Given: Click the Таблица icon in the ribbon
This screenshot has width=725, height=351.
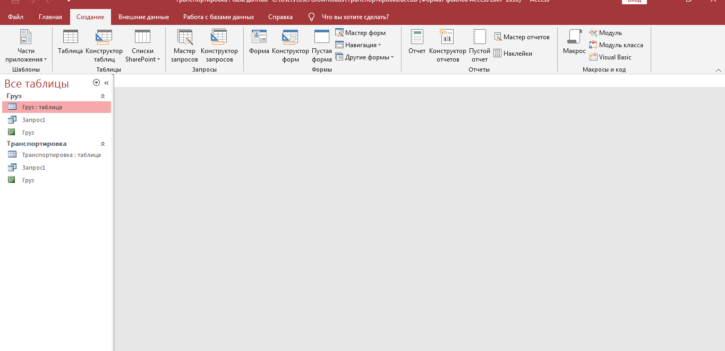Looking at the screenshot, I should tap(70, 42).
